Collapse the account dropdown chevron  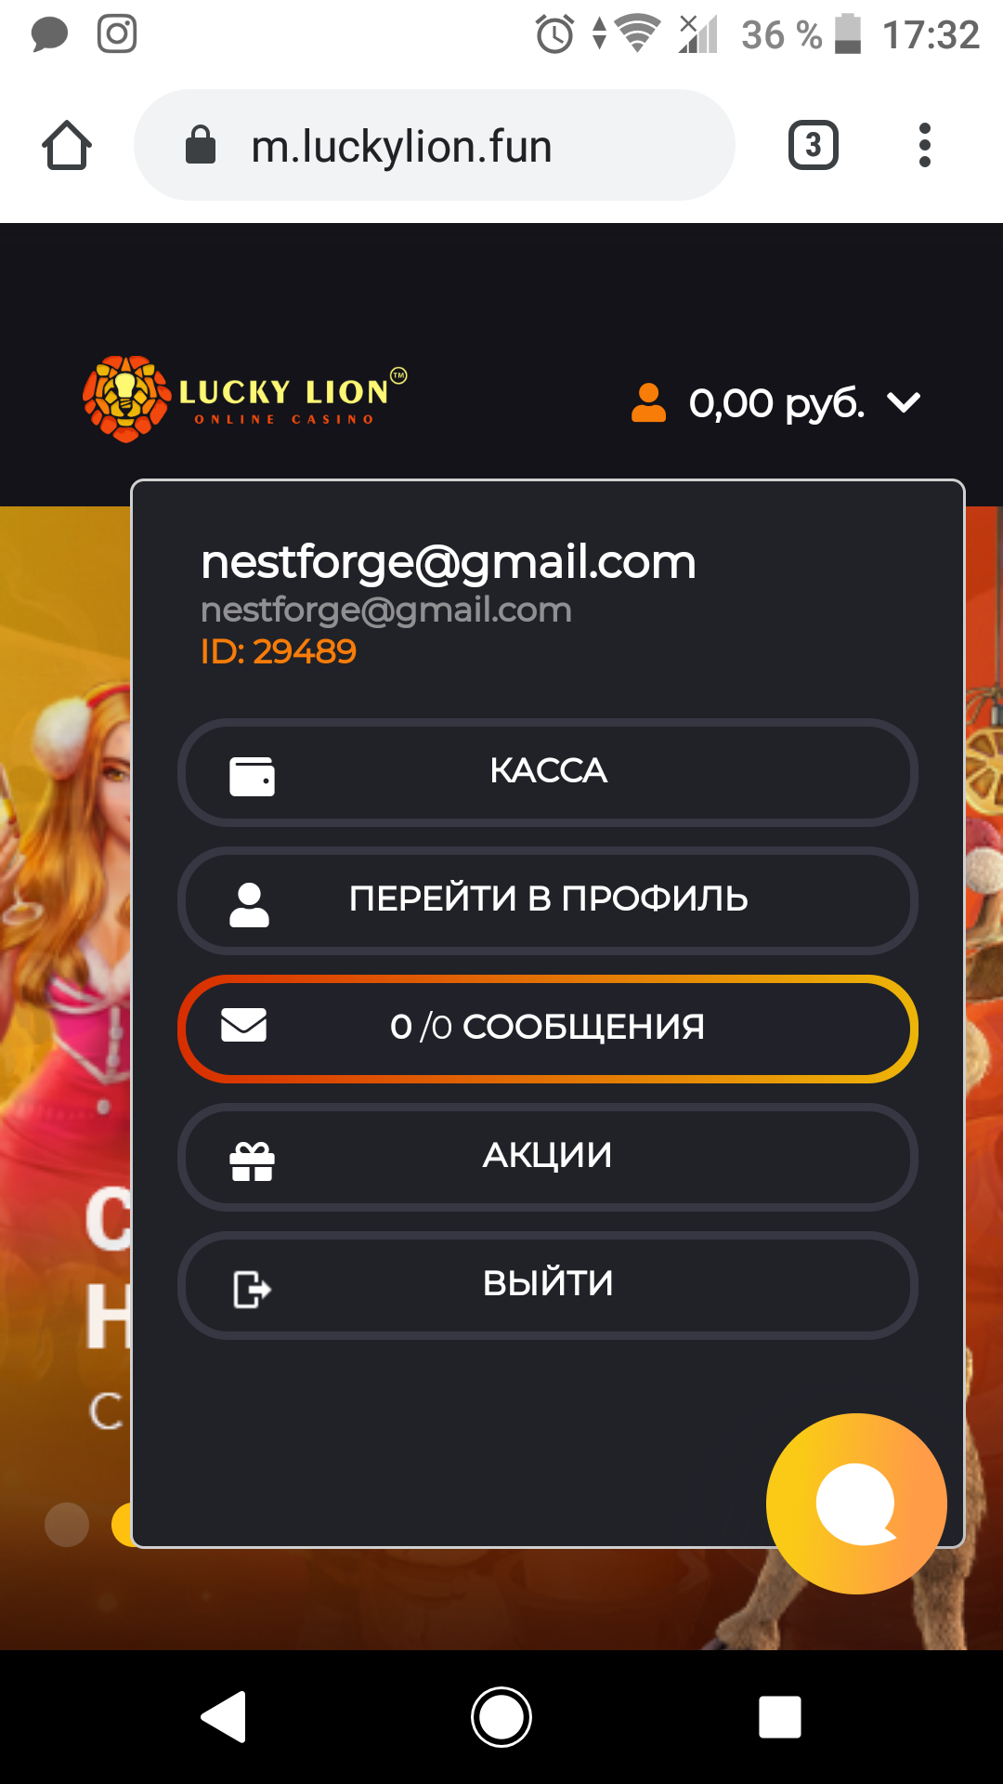click(x=904, y=403)
